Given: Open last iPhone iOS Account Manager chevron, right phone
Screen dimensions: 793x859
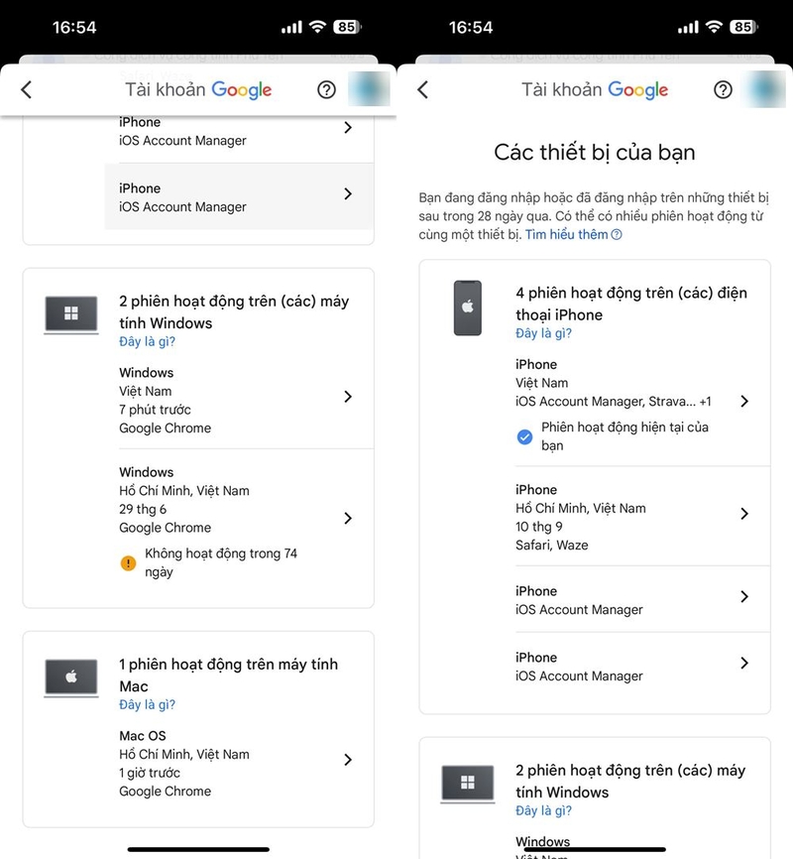Looking at the screenshot, I should pyautogui.click(x=744, y=663).
